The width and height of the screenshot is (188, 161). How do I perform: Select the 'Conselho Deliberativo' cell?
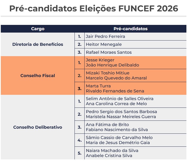click(x=38, y=127)
